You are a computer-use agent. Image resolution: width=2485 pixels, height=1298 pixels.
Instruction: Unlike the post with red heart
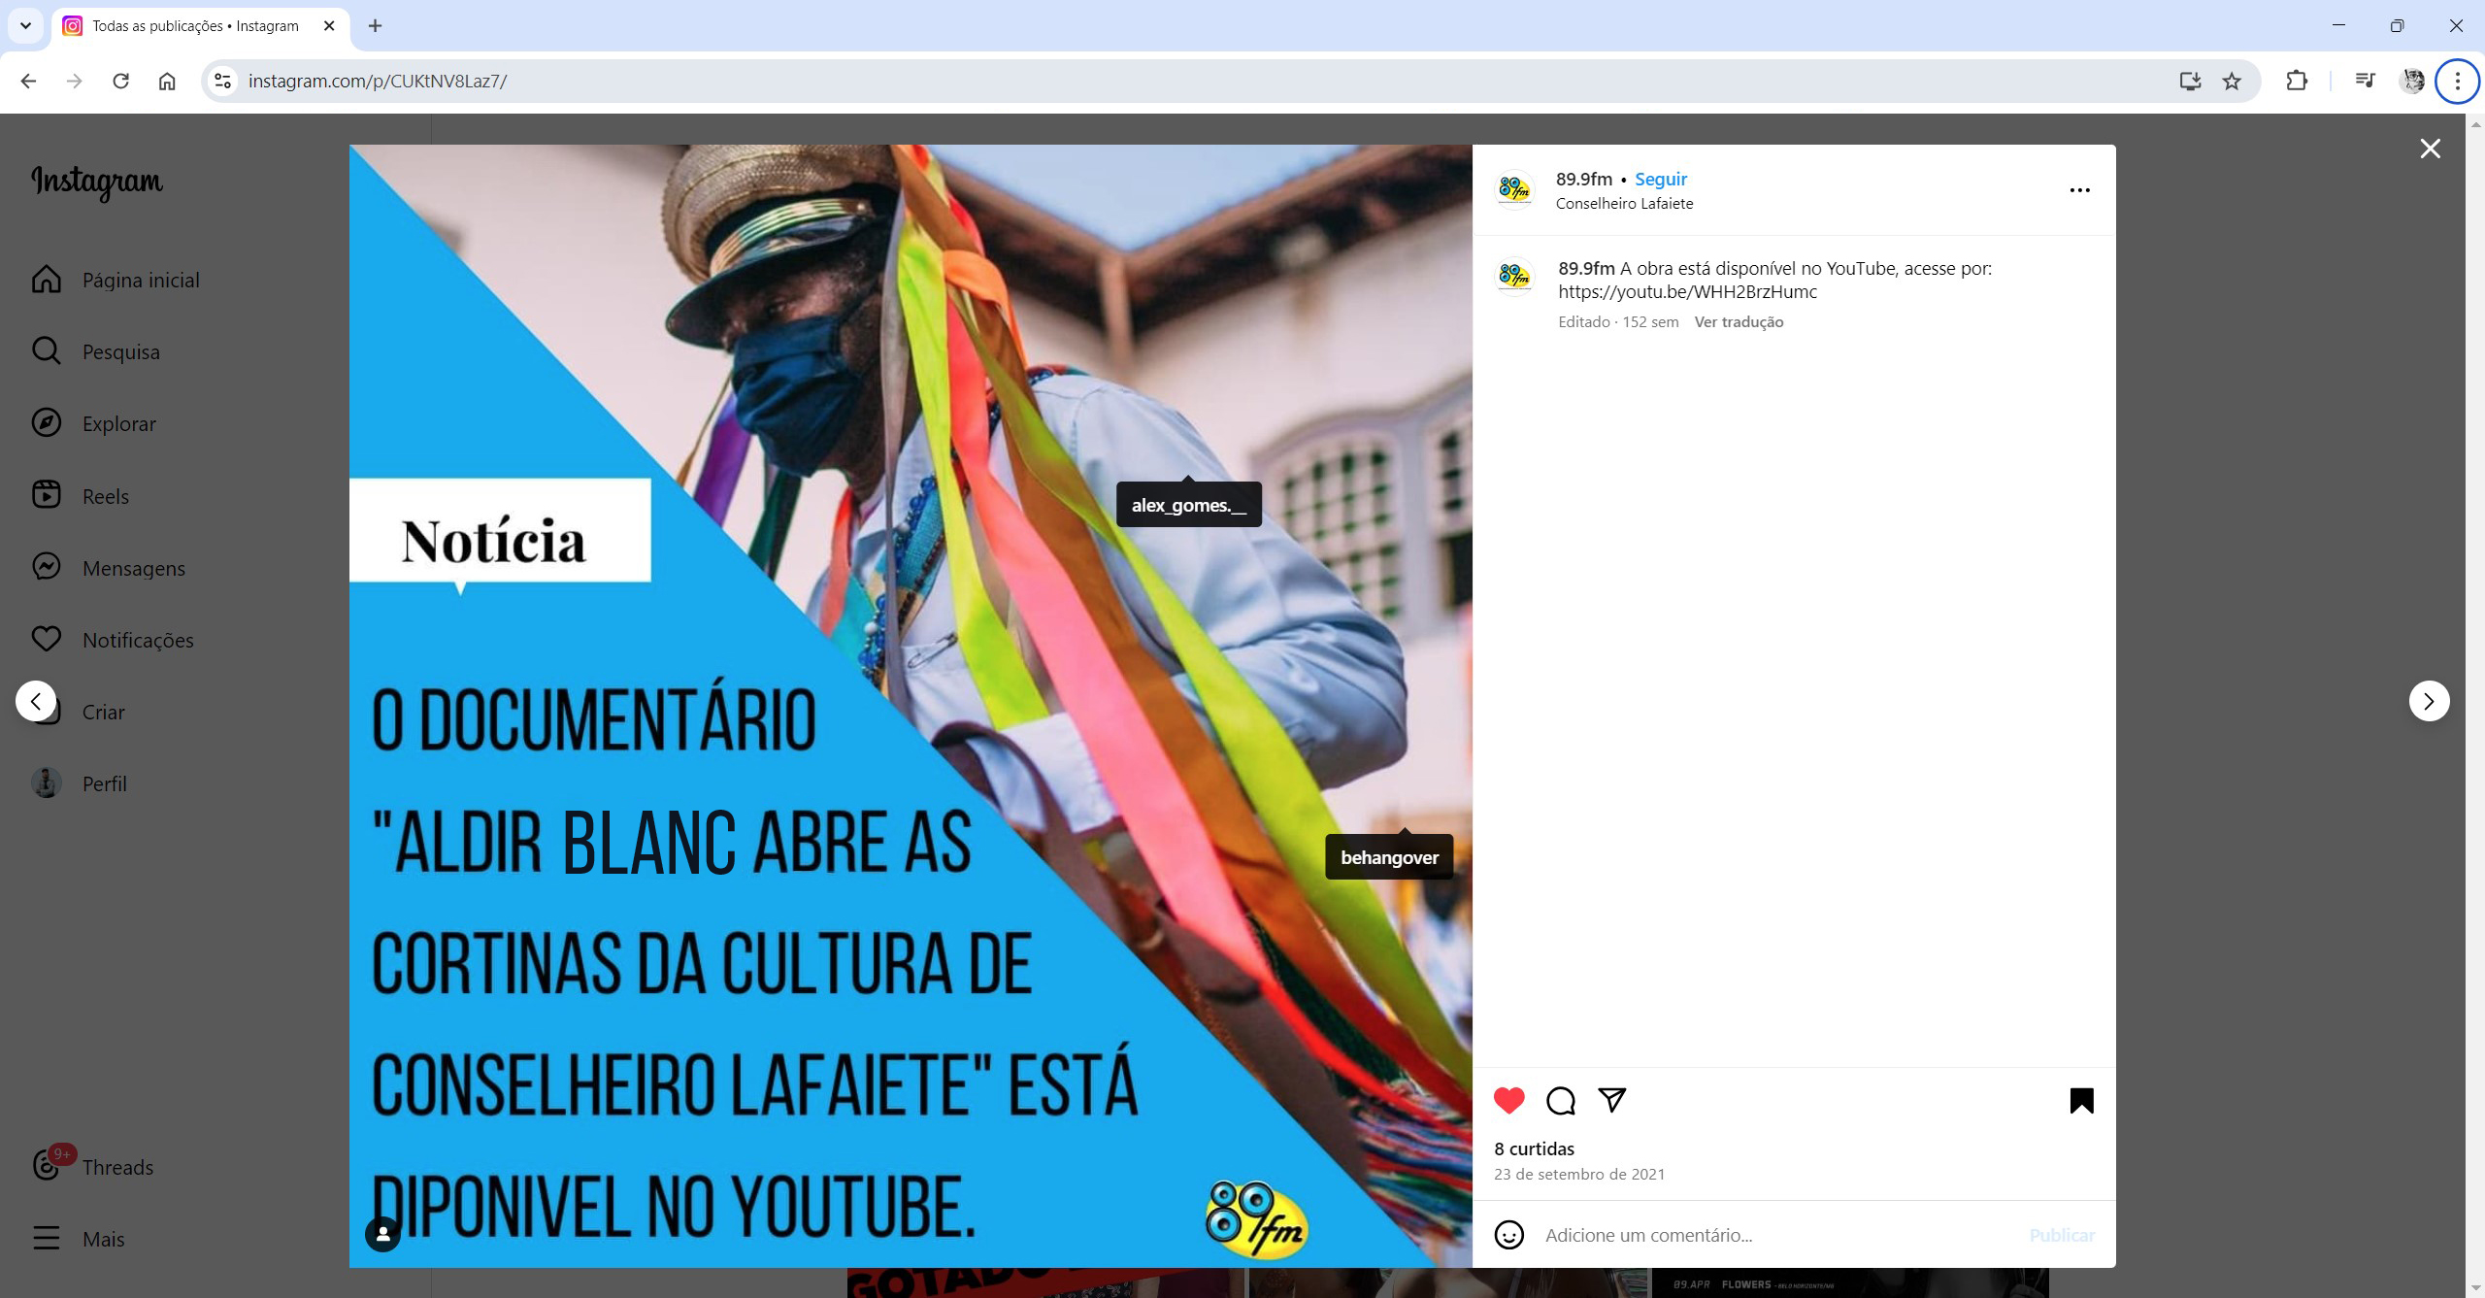[x=1508, y=1100]
